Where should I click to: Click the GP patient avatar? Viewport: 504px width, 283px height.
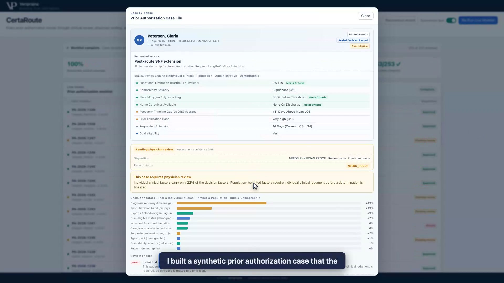tap(139, 40)
